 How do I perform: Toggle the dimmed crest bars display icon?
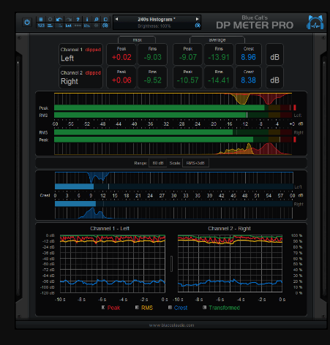tap(59, 26)
